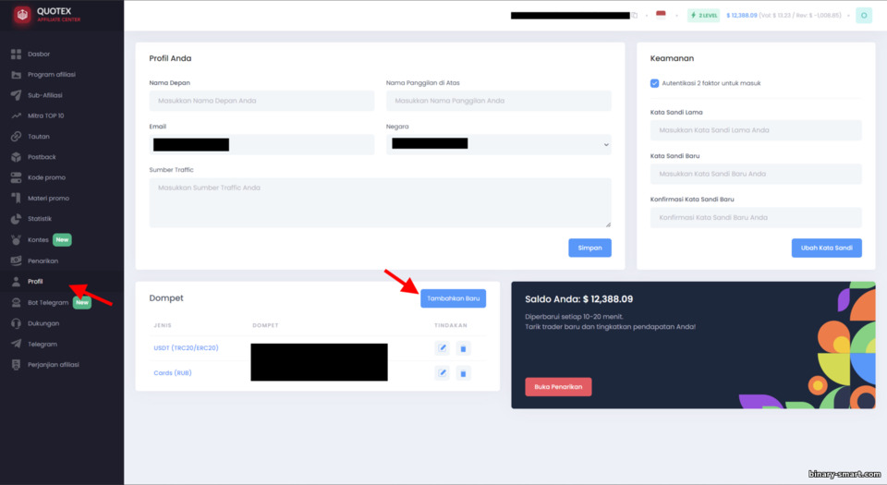The width and height of the screenshot is (887, 485).
Task: Open Materi promo in the sidebar
Action: (x=48, y=199)
